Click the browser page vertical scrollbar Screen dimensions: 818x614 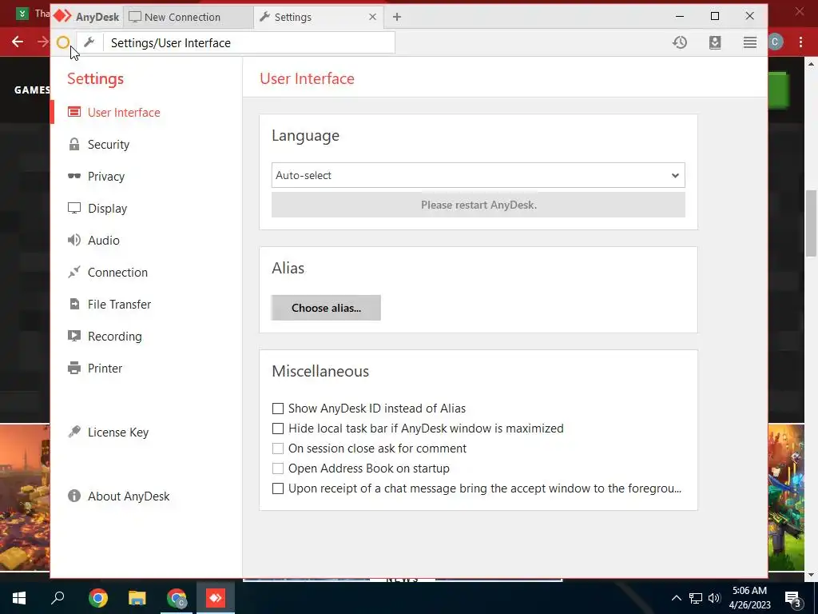click(x=811, y=223)
